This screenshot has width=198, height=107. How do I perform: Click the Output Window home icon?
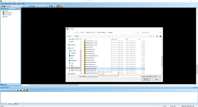(x=12, y=90)
